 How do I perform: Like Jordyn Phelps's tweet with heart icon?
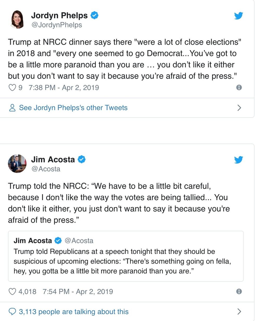[x=12, y=88]
